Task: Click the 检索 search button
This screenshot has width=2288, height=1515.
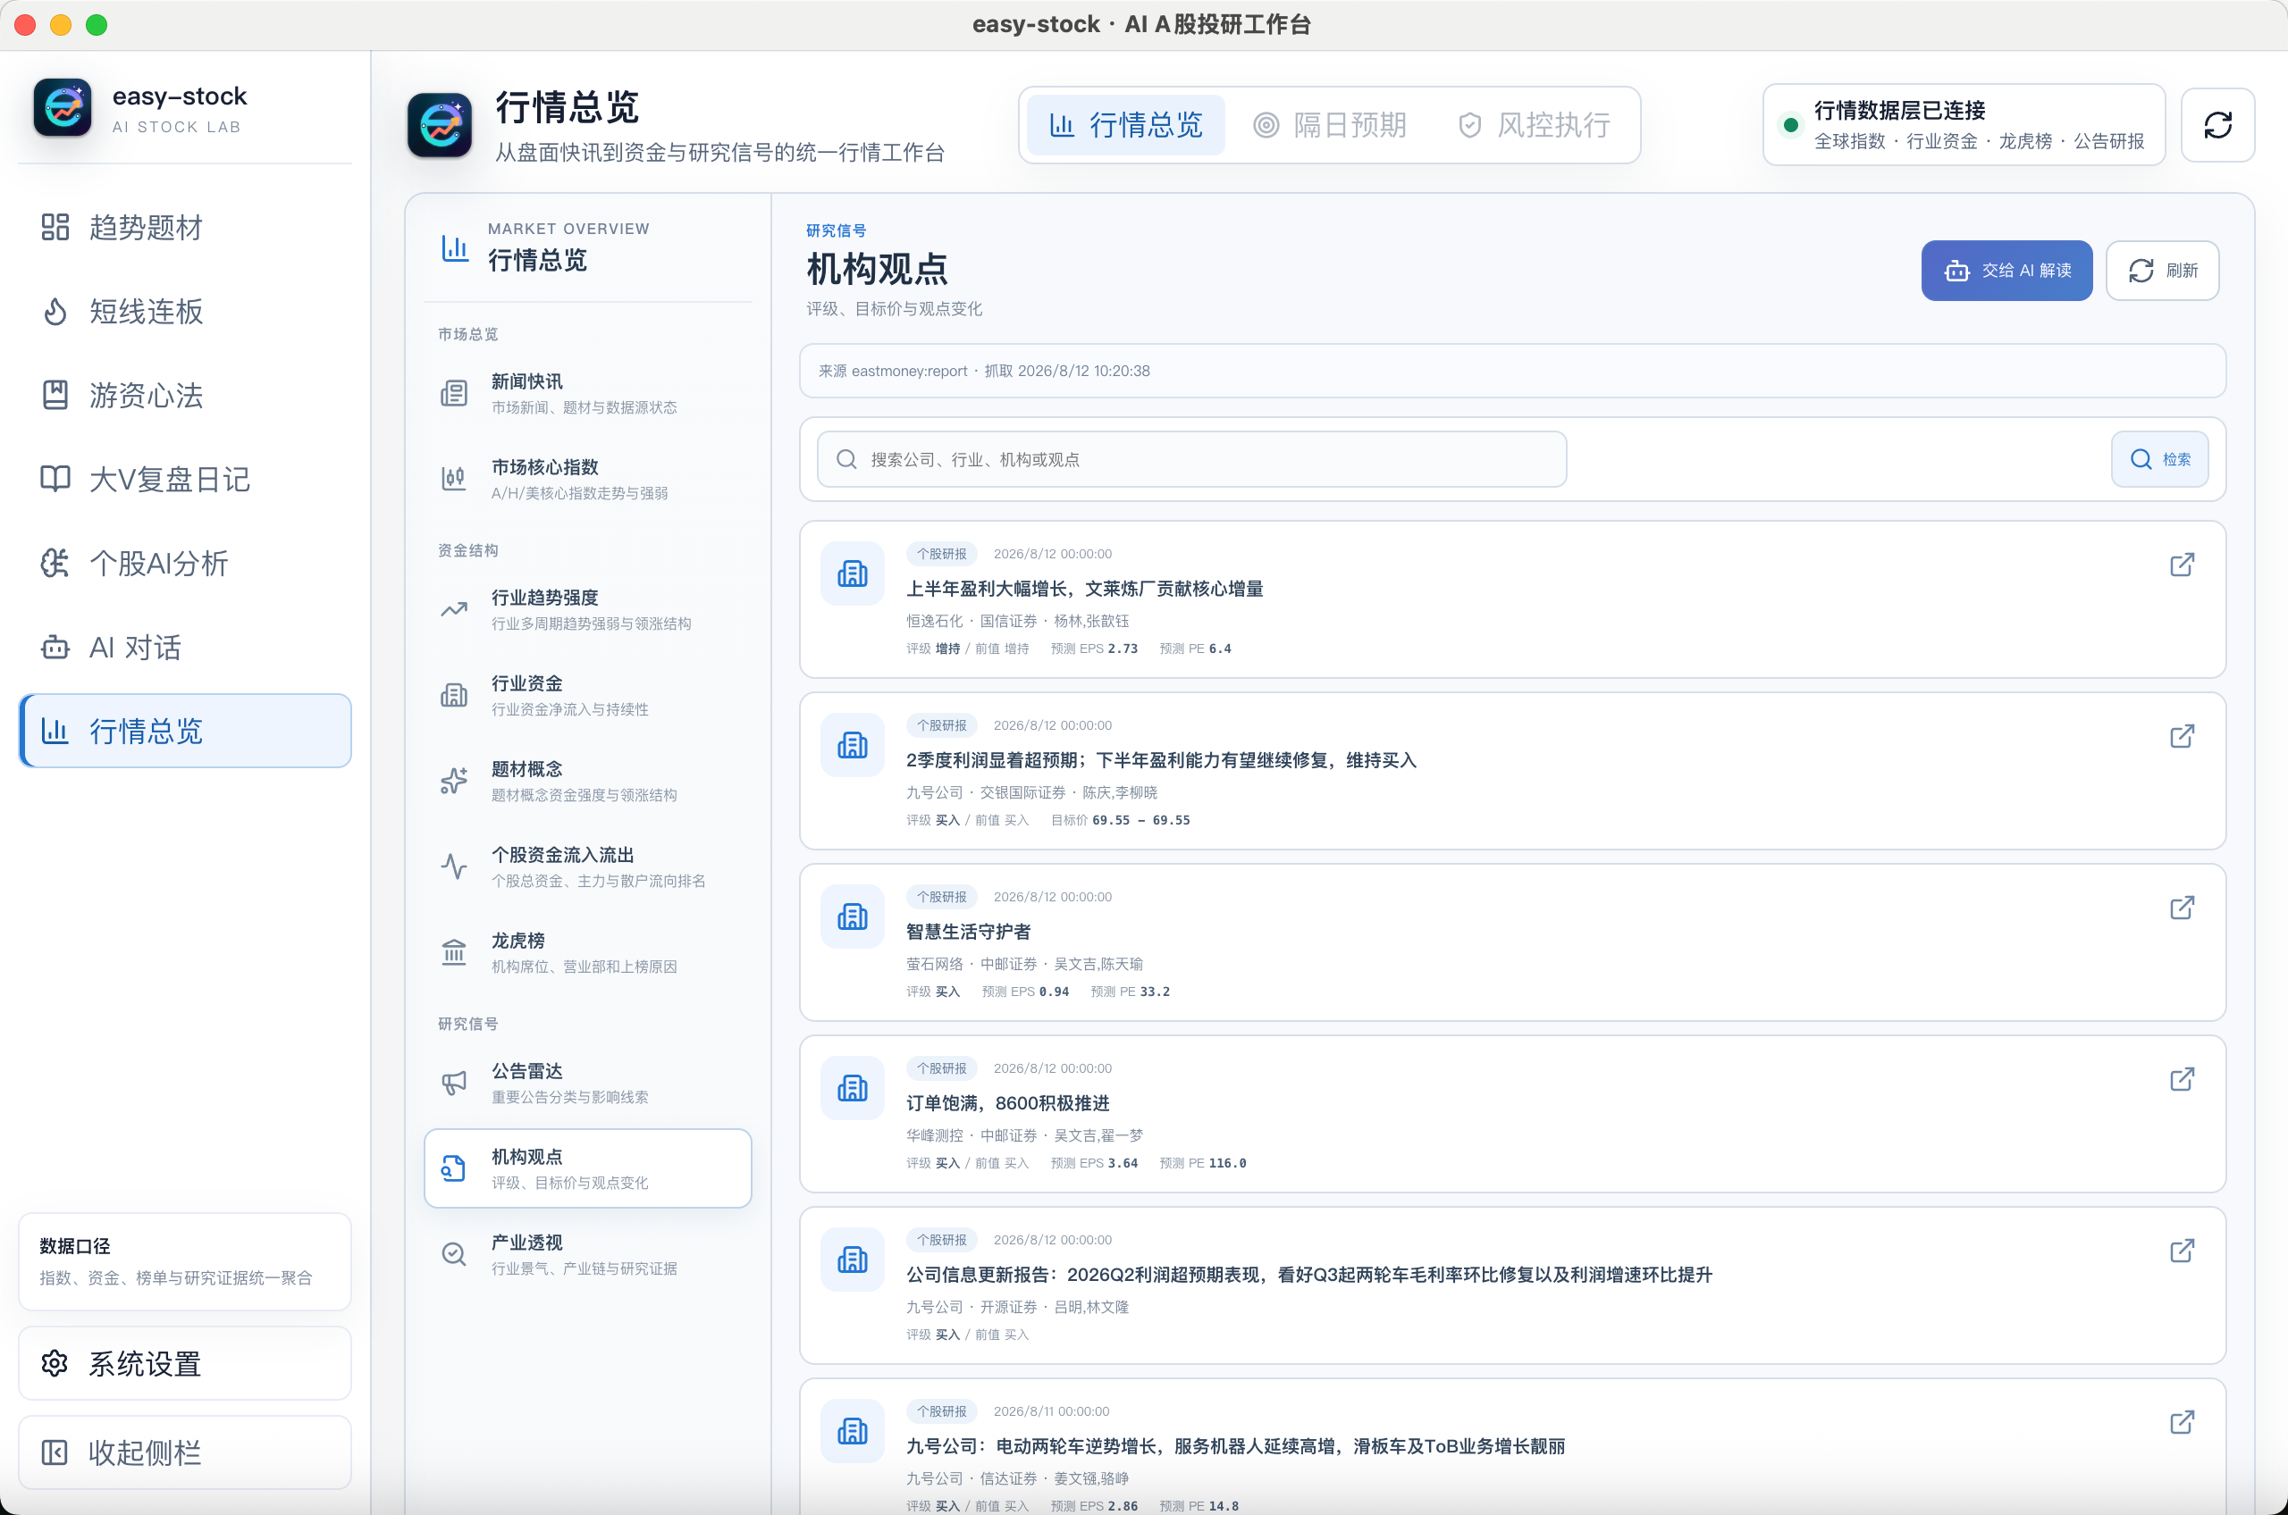Action: click(x=2159, y=459)
